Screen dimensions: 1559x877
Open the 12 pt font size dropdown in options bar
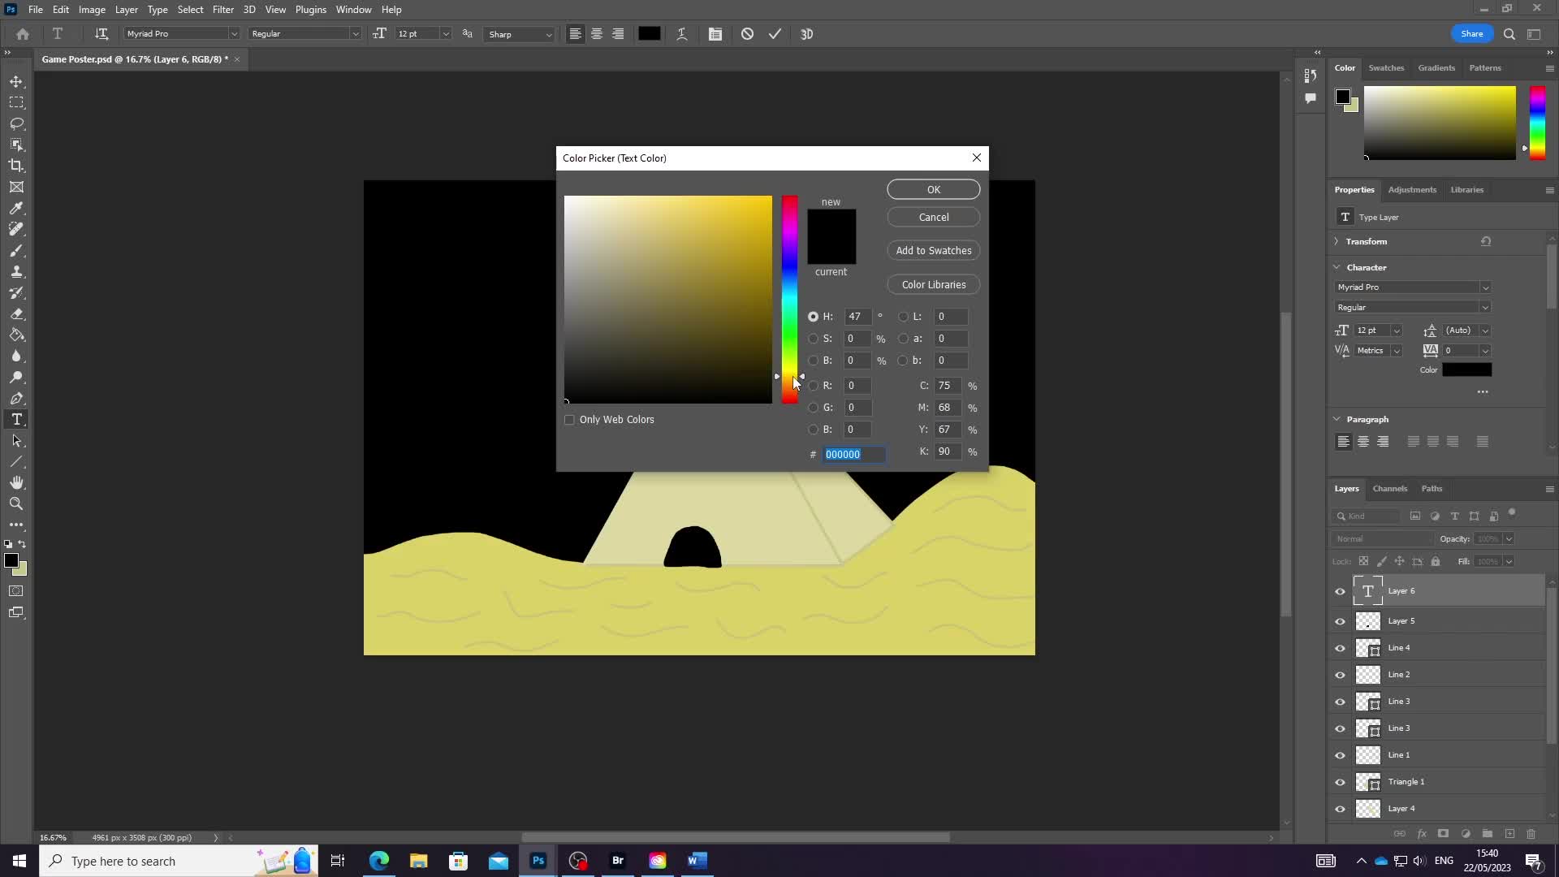445,34
